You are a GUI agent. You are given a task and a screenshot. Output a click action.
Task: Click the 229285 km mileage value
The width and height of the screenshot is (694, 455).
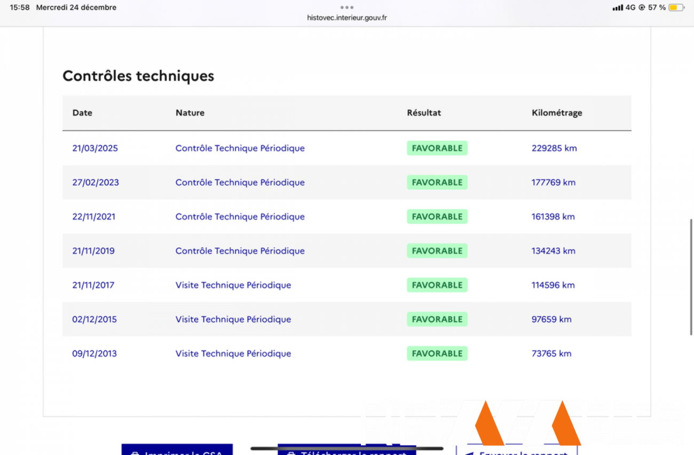pyautogui.click(x=554, y=148)
